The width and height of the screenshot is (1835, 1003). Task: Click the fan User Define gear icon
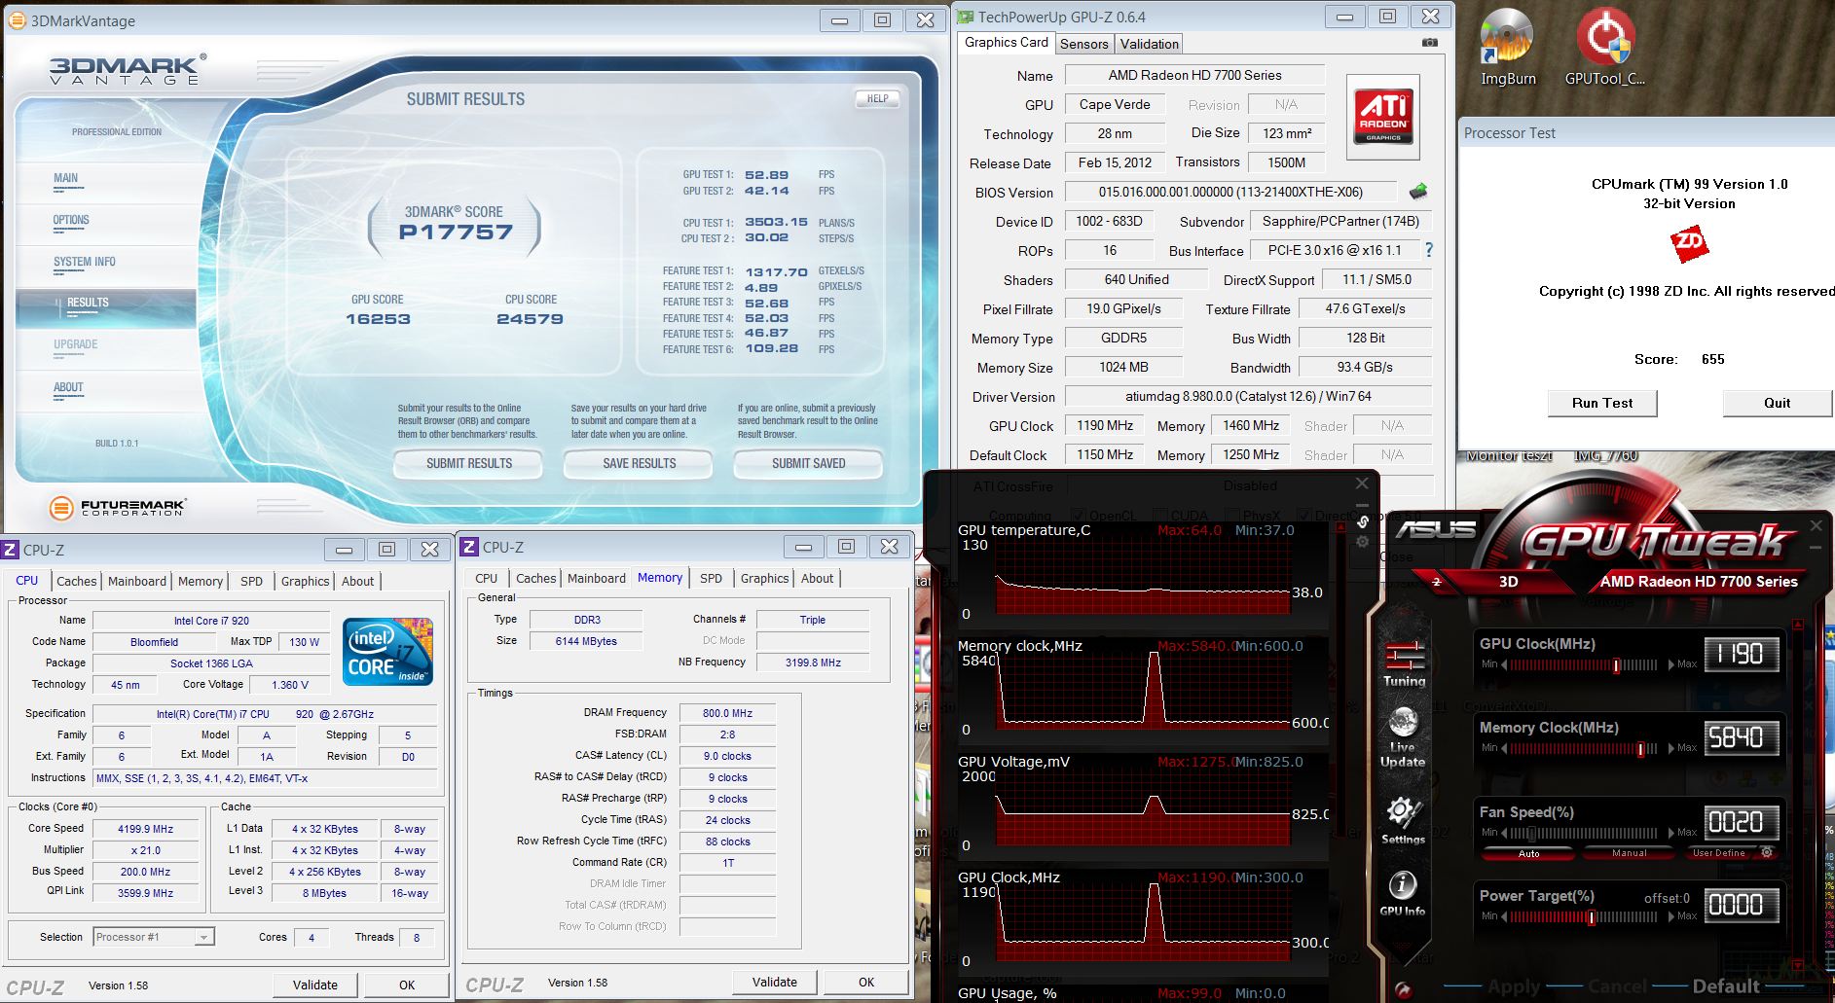(x=1767, y=852)
